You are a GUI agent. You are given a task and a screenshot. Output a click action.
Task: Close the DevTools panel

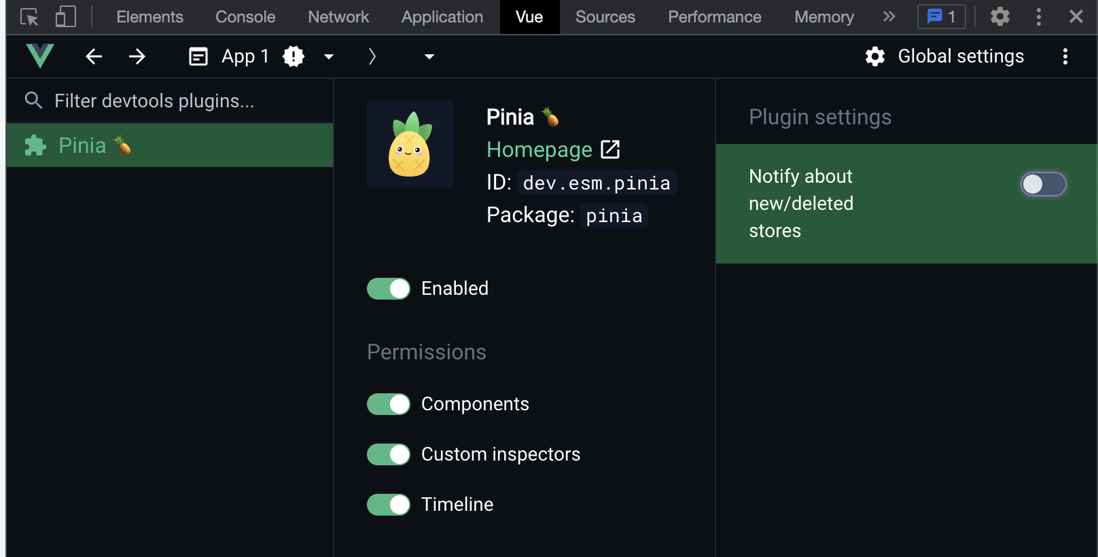coord(1076,17)
